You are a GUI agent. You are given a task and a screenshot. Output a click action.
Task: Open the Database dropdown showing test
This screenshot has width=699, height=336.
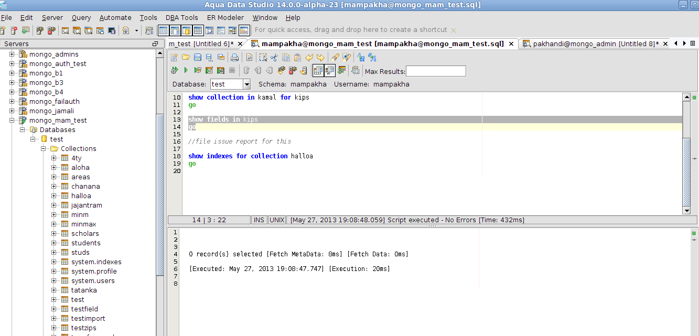click(230, 84)
